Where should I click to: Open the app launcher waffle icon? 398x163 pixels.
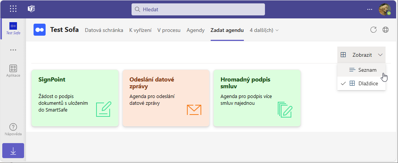coord(13,9)
